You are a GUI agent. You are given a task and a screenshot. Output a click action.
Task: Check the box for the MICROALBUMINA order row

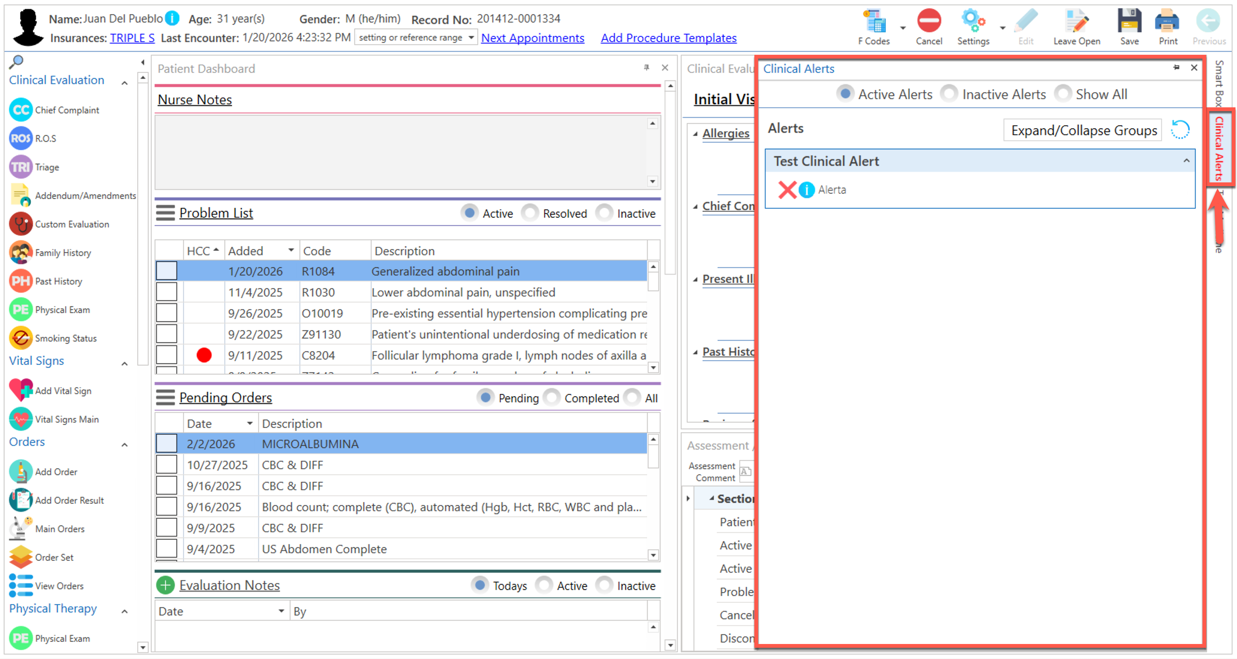tap(167, 443)
